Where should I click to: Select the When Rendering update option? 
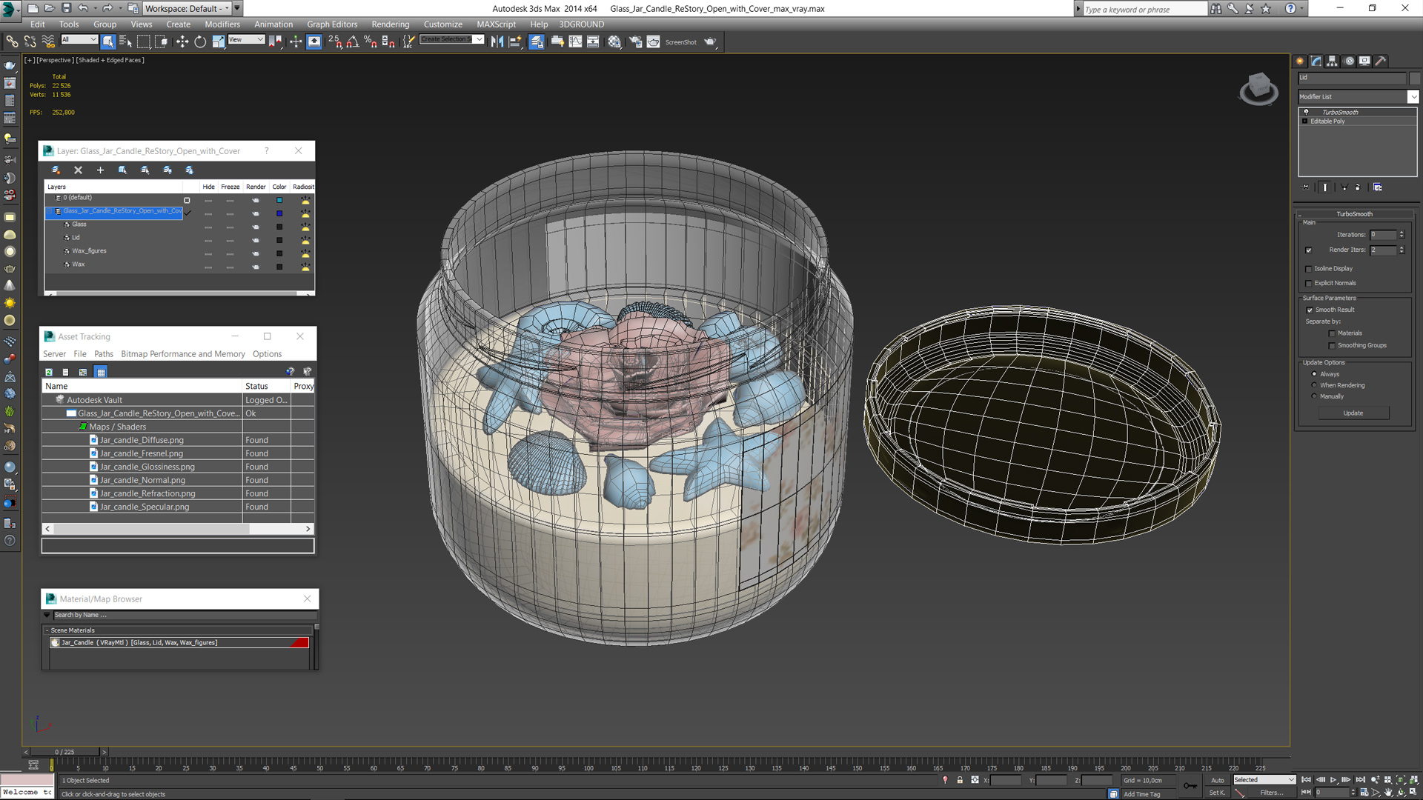[x=1314, y=385]
